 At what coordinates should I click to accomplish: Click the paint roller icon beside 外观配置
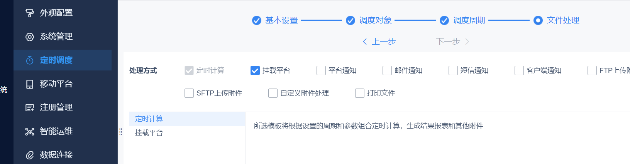tap(30, 13)
